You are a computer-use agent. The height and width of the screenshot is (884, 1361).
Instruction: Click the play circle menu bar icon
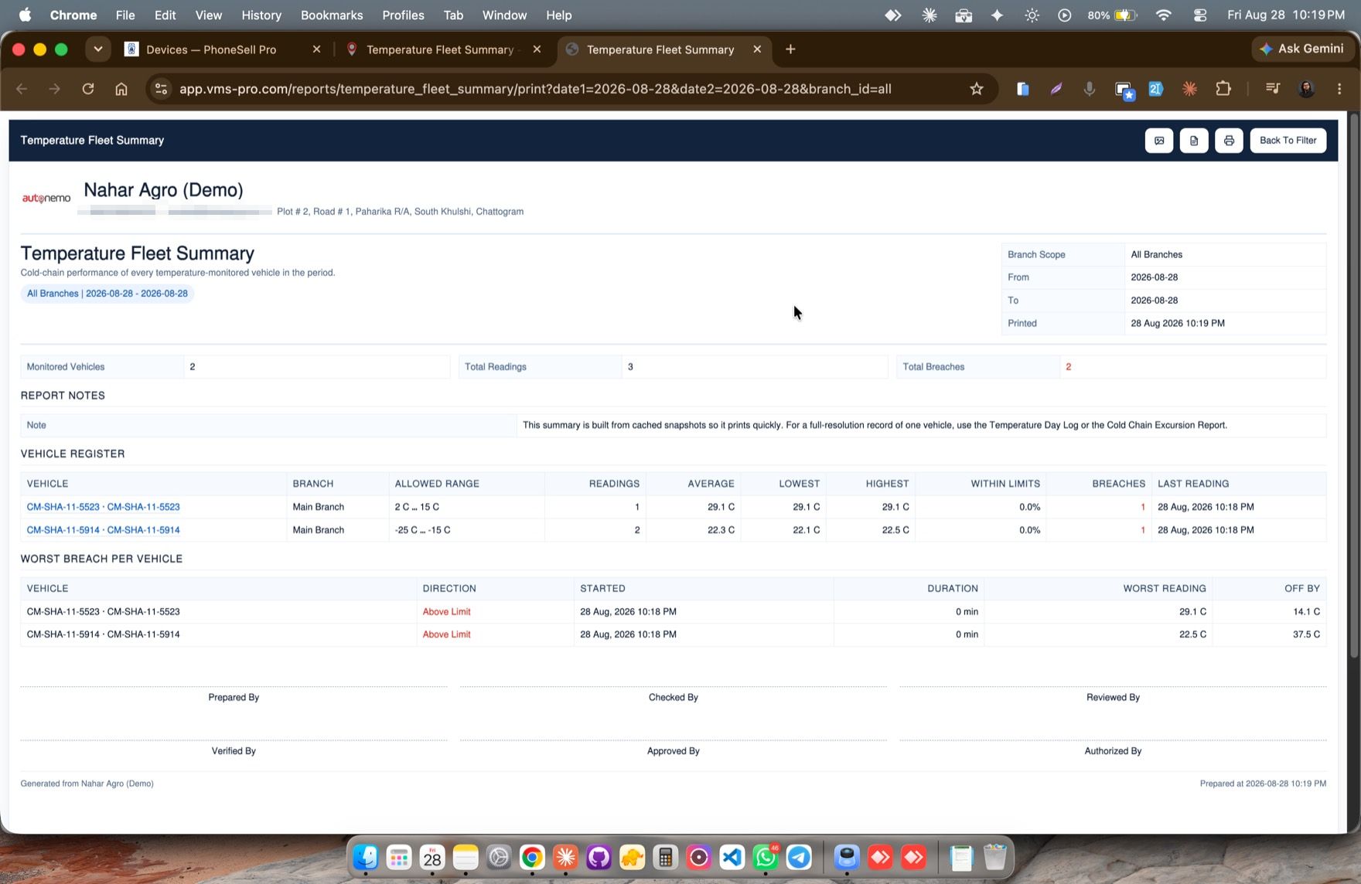pos(1065,15)
